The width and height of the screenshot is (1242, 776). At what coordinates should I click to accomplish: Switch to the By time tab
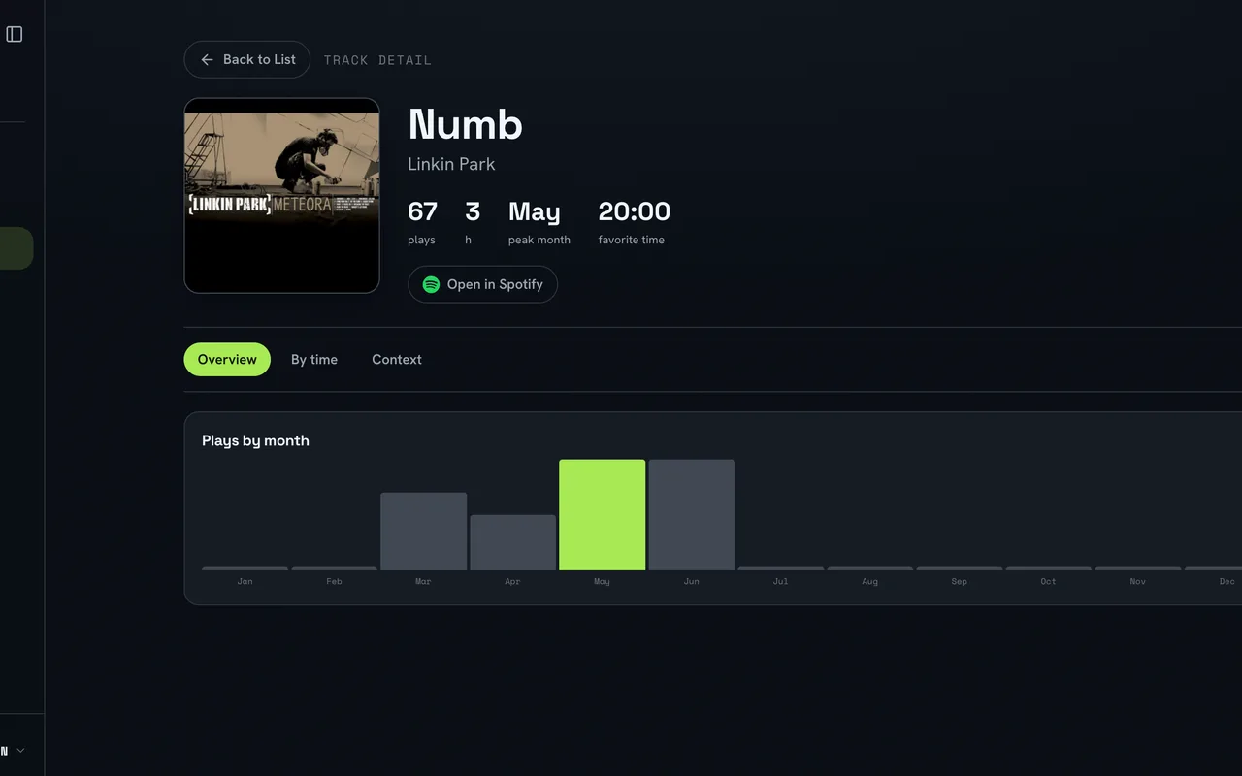314,359
